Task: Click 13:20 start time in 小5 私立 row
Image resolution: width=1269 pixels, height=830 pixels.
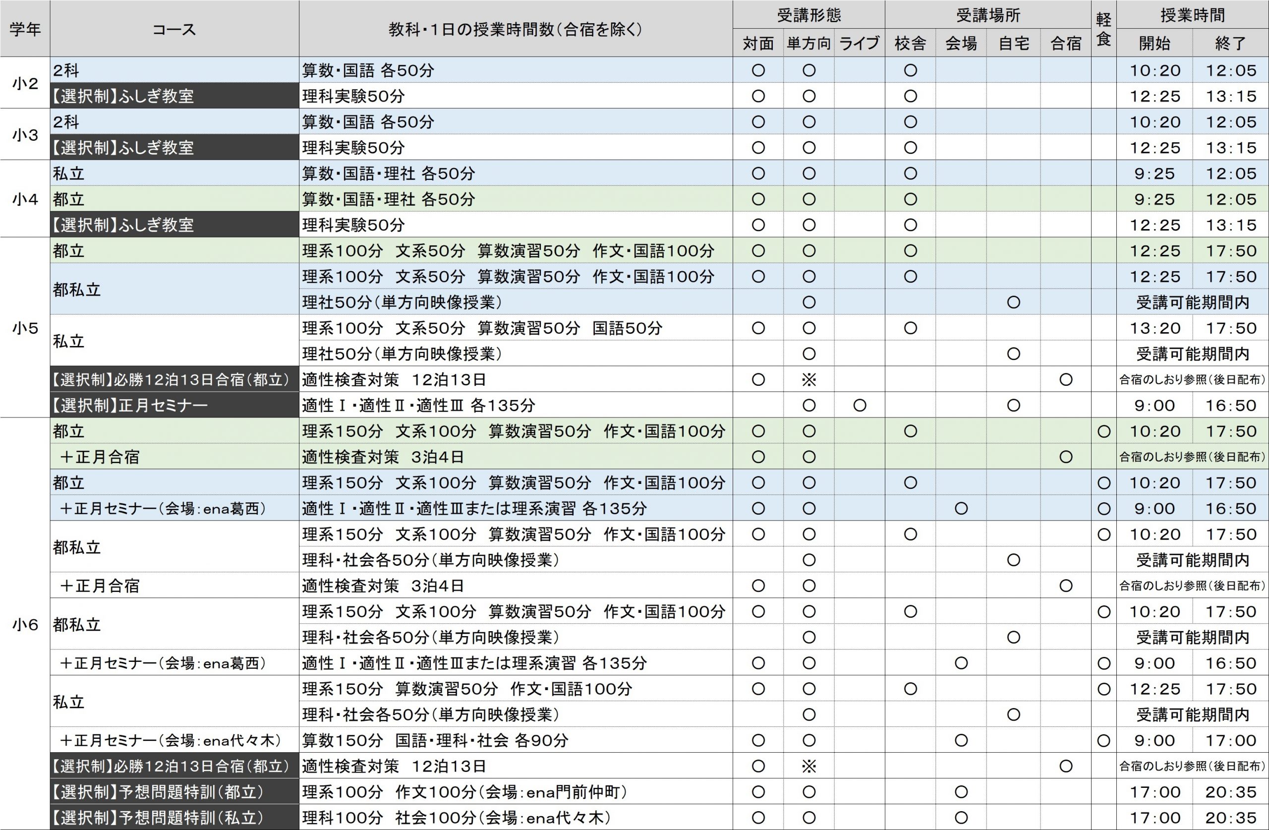Action: tap(1154, 328)
